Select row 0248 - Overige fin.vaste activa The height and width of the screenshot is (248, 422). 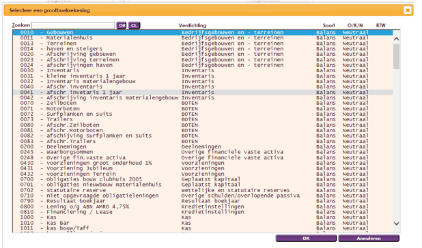pos(203,157)
